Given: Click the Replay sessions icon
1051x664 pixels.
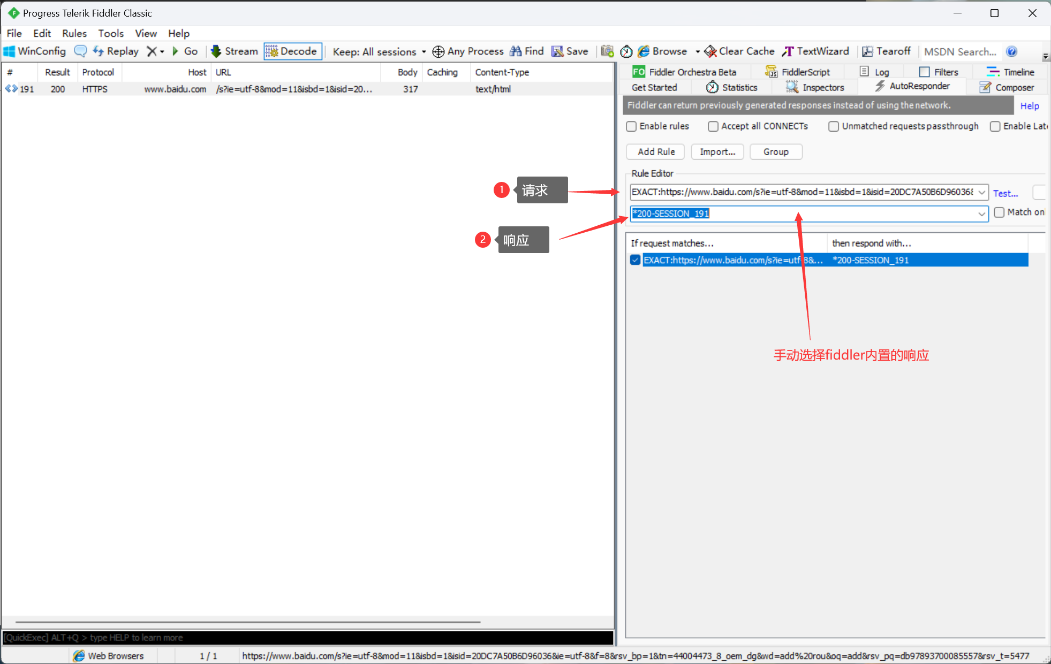Looking at the screenshot, I should pyautogui.click(x=99, y=51).
